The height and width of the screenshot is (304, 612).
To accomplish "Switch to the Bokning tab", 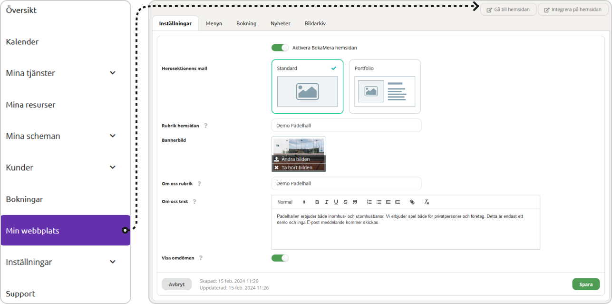I will pos(246,23).
